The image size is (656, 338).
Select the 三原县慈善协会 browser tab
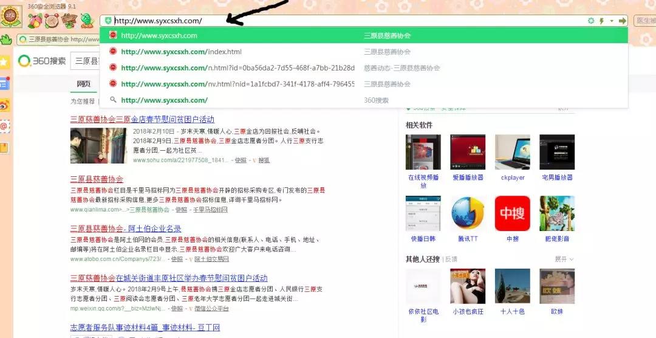pyautogui.click(x=58, y=40)
